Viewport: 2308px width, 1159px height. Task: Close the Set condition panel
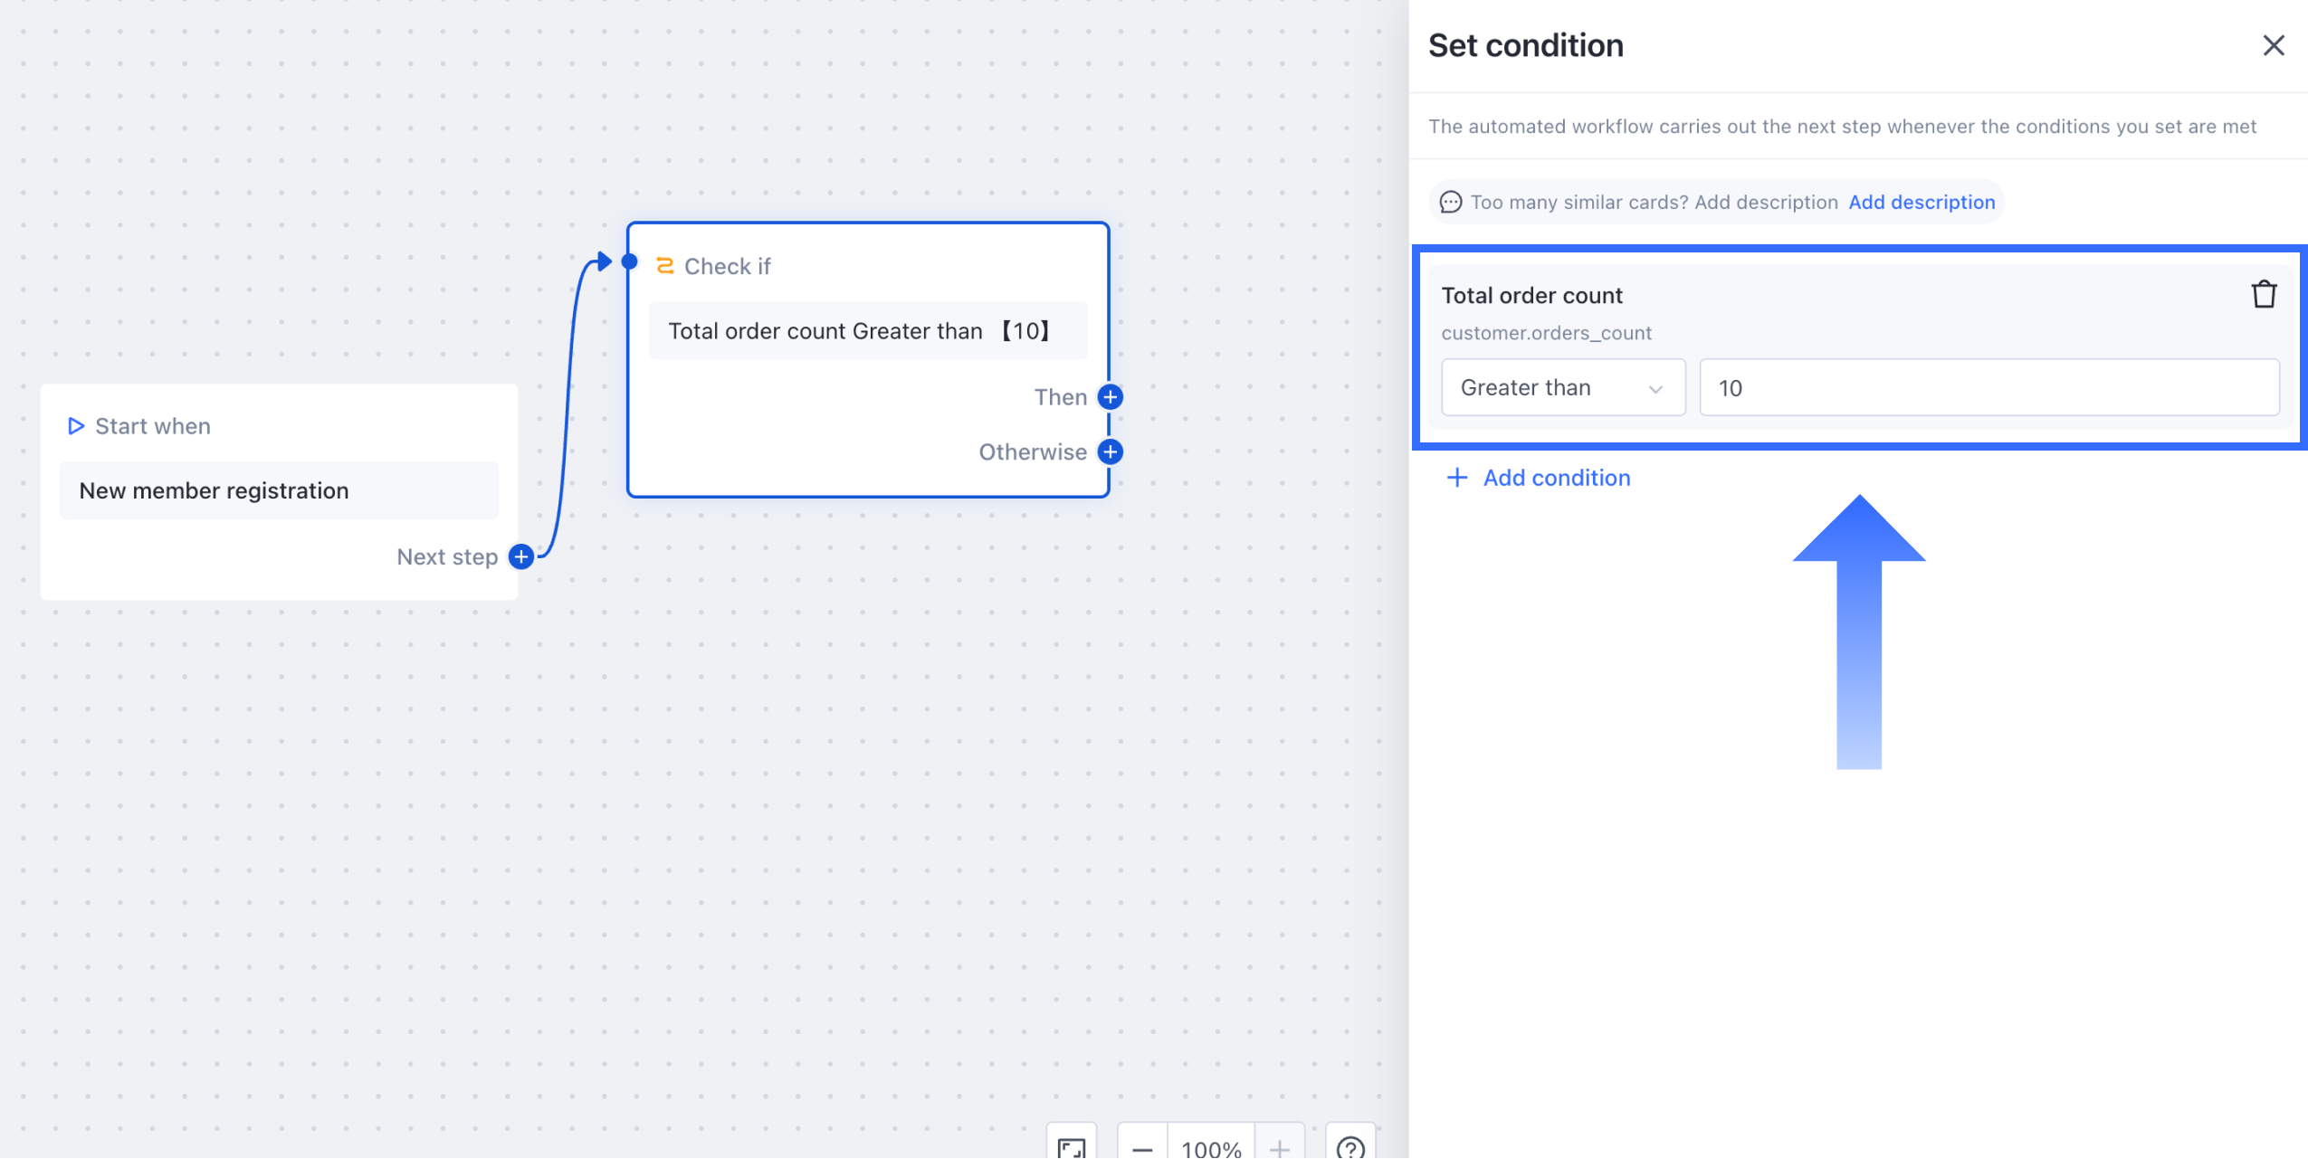pos(2273,45)
